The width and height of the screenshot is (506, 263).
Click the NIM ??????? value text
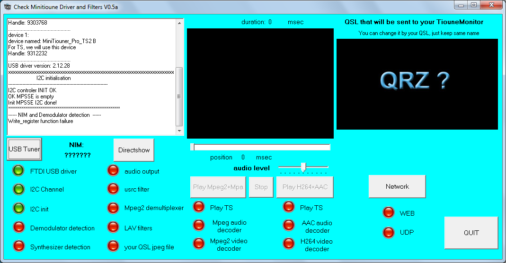click(78, 155)
